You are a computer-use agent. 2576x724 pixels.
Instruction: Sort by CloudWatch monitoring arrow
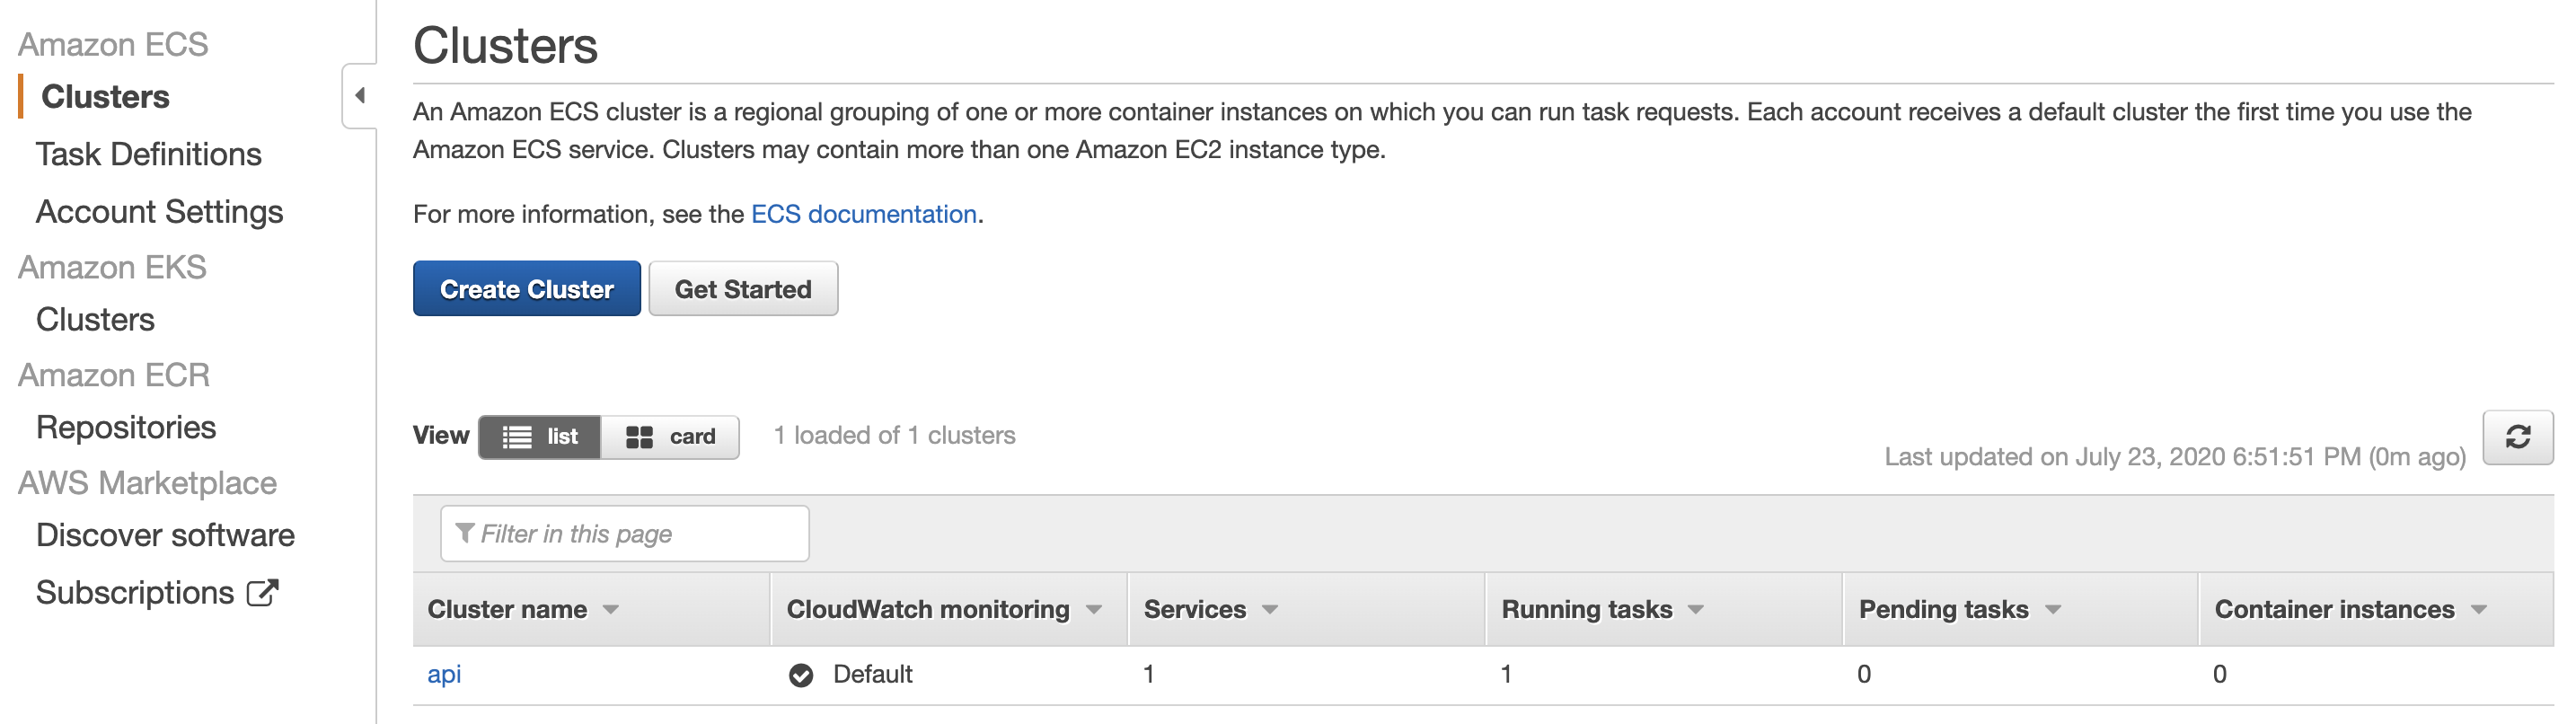click(x=1094, y=609)
